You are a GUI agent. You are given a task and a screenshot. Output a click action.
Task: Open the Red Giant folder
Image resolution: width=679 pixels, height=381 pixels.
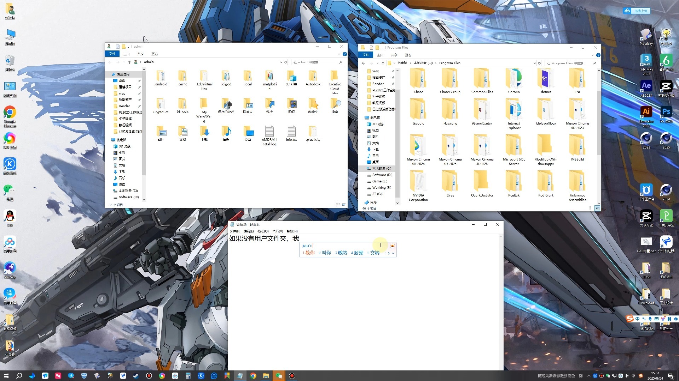(x=546, y=183)
